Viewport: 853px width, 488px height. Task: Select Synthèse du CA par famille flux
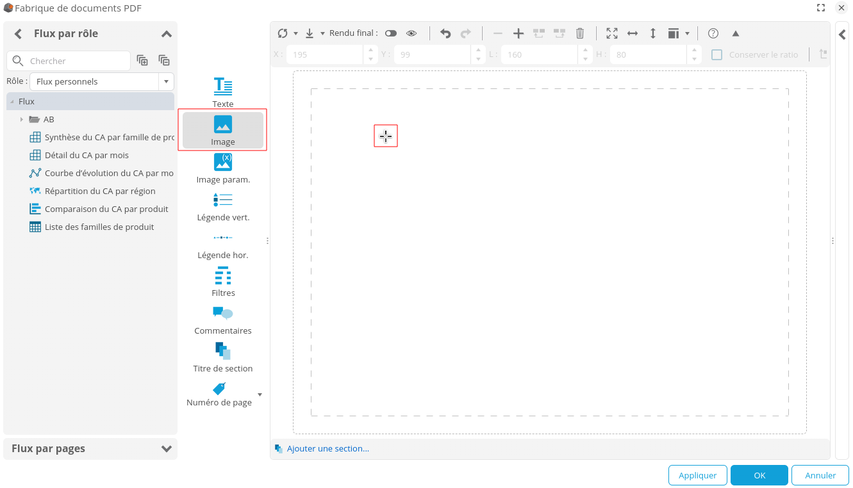pyautogui.click(x=103, y=137)
